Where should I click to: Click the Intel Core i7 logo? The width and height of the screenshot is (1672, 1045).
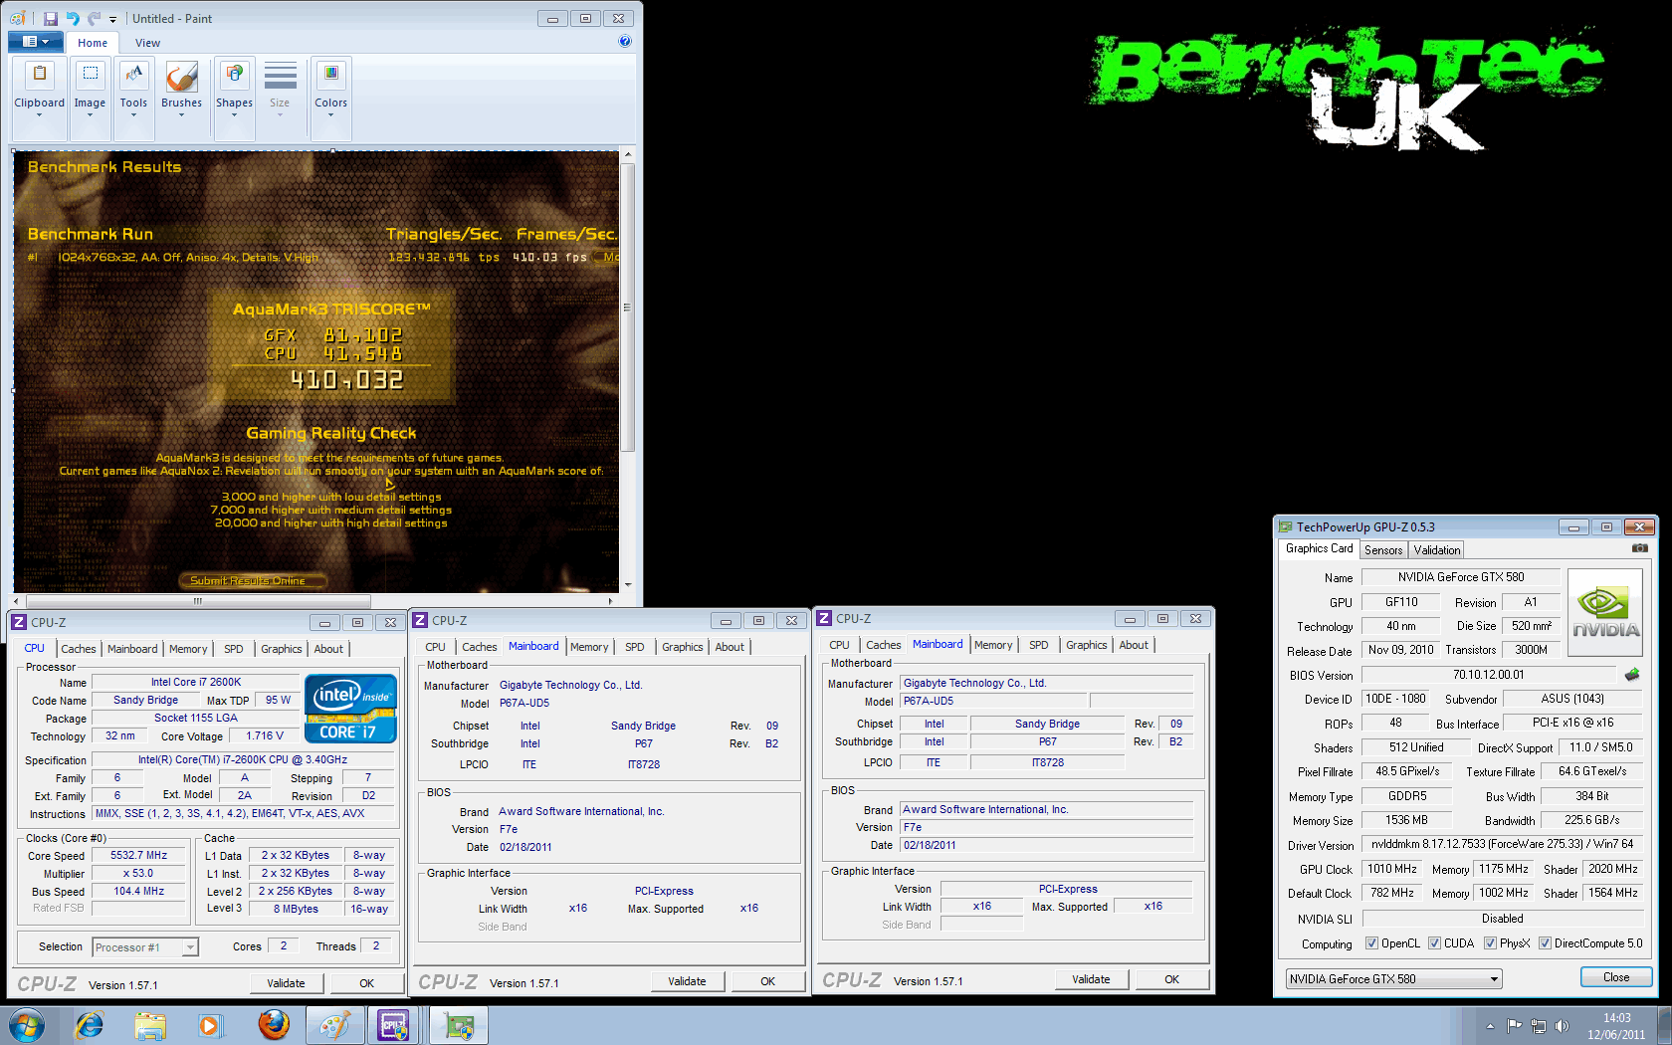click(x=350, y=709)
